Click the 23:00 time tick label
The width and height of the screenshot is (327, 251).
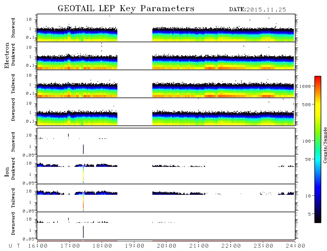pos(263,246)
